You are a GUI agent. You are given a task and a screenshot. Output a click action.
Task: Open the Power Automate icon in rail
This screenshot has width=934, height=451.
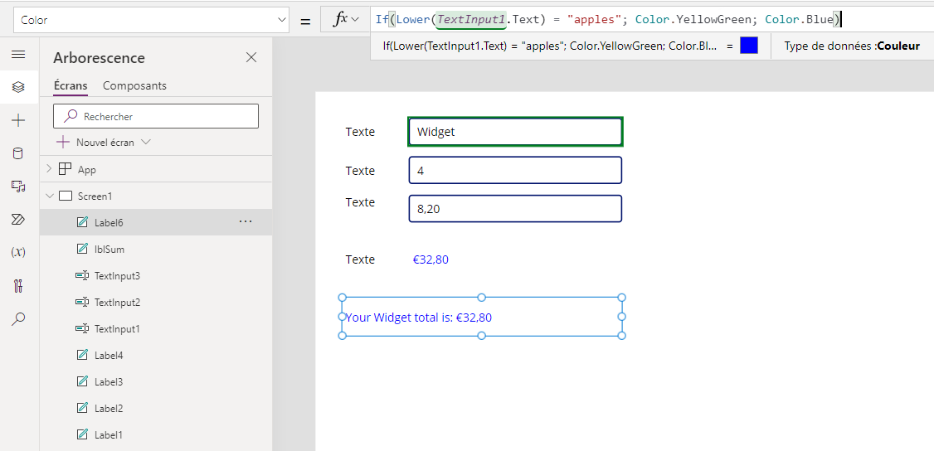click(18, 220)
